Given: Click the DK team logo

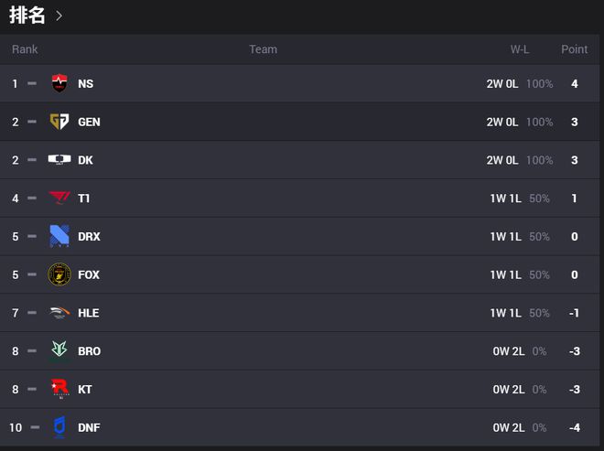Looking at the screenshot, I should coord(59,159).
